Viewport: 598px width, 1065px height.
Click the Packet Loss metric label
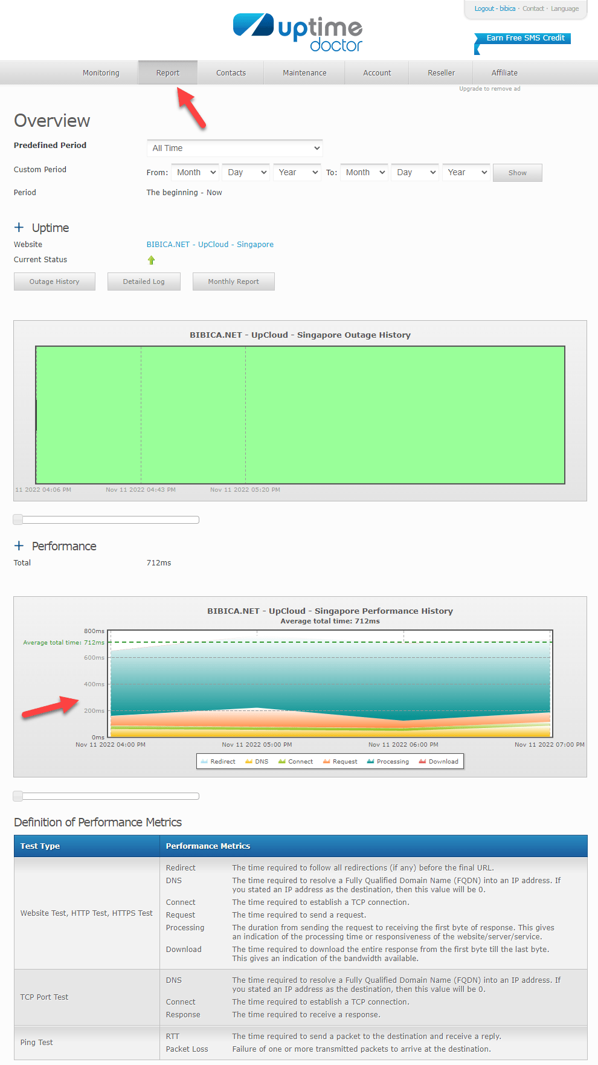[x=187, y=1049]
